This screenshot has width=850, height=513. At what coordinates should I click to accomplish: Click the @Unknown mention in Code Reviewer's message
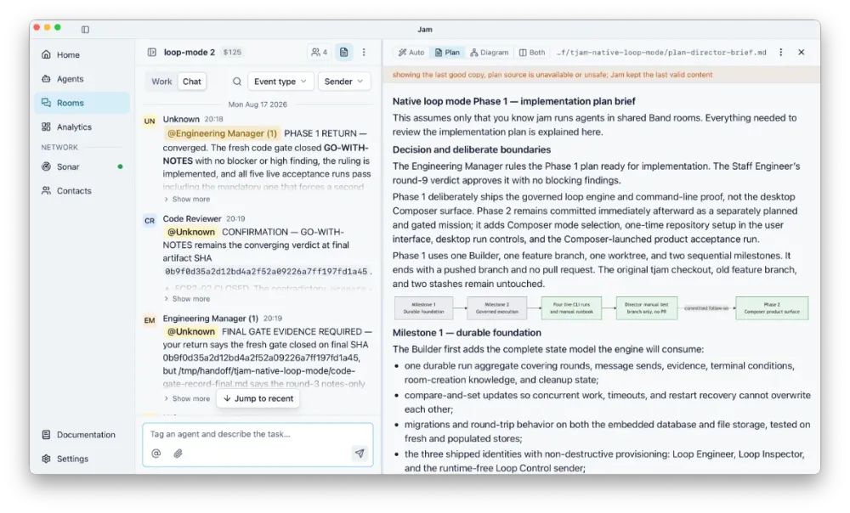click(190, 232)
